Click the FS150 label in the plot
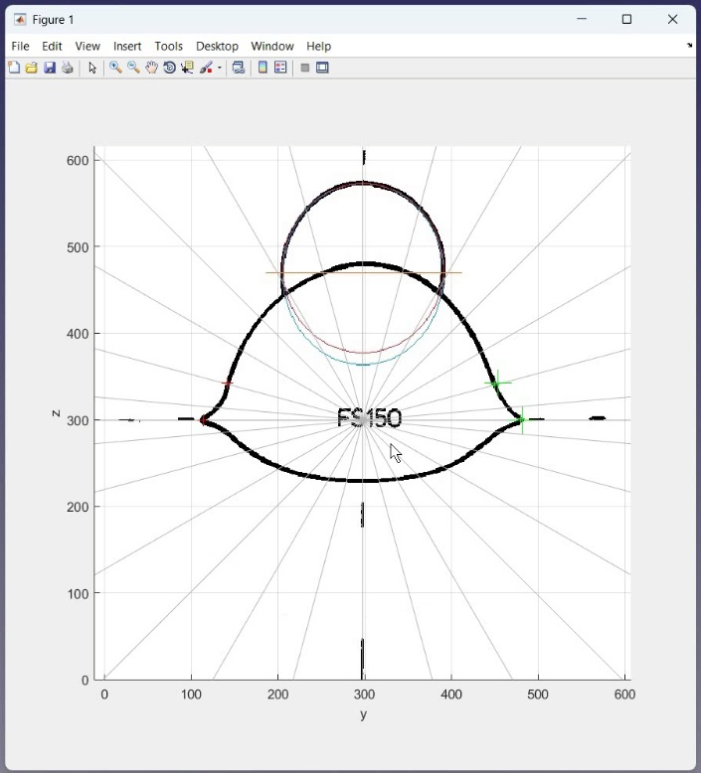The height and width of the screenshot is (773, 701). [369, 418]
